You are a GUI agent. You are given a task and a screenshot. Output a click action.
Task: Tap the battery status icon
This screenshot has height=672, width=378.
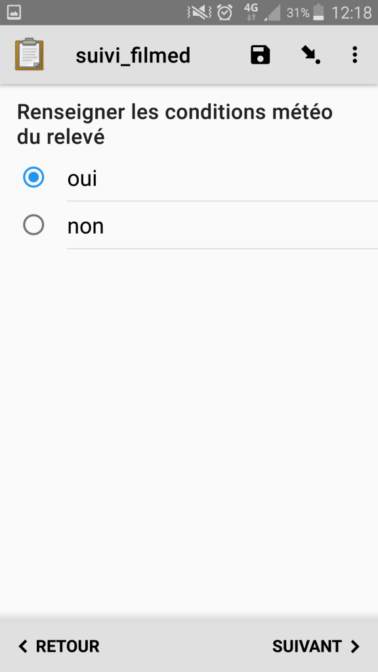pos(318,12)
